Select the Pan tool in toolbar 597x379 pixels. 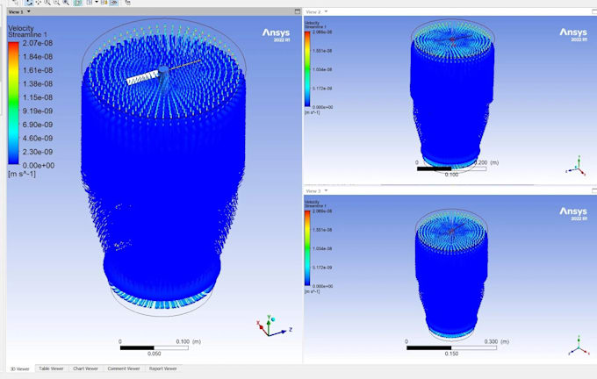pos(38,3)
